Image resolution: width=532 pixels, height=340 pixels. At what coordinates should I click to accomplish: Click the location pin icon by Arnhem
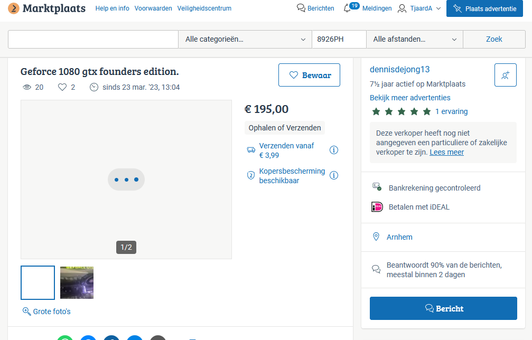click(x=376, y=237)
